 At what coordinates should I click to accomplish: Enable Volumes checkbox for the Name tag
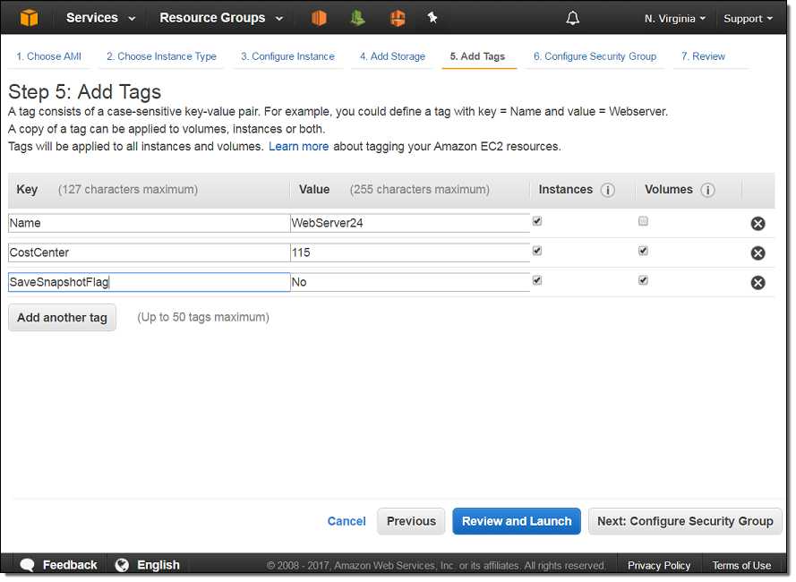coord(643,221)
